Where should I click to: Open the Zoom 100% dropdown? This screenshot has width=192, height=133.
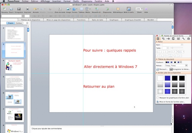point(142,9)
